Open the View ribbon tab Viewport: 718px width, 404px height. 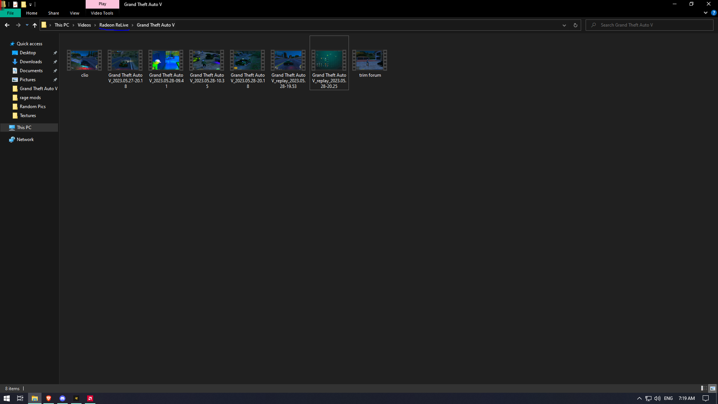pos(74,13)
